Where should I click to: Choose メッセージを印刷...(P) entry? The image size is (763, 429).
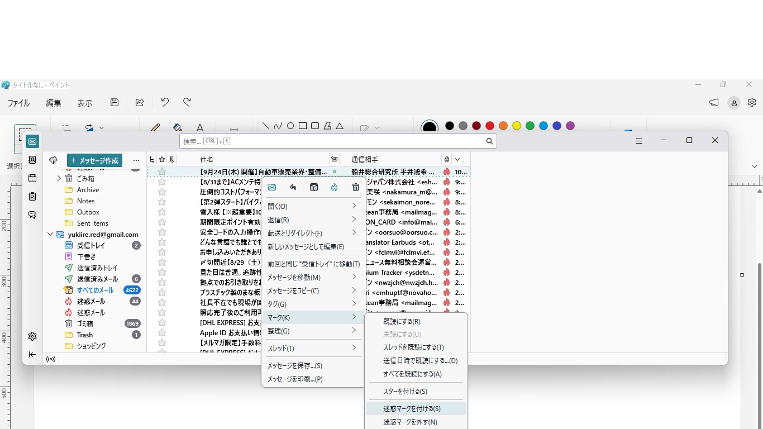[313, 379]
